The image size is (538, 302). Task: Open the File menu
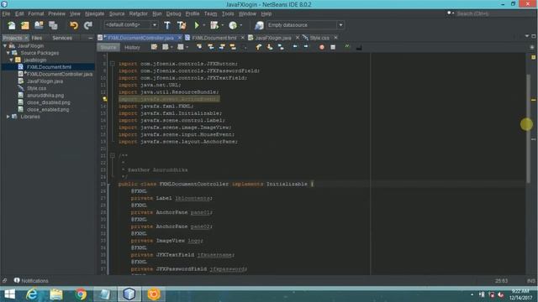(x=6, y=13)
